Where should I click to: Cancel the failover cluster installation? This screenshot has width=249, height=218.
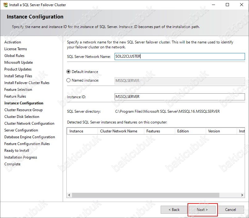tap(230, 210)
